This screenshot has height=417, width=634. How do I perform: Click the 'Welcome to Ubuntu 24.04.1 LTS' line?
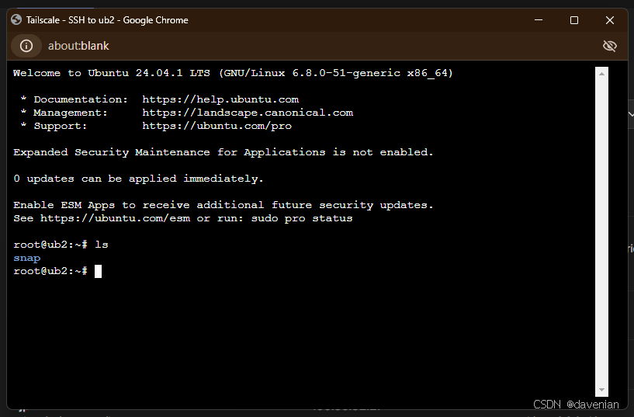[x=233, y=73]
